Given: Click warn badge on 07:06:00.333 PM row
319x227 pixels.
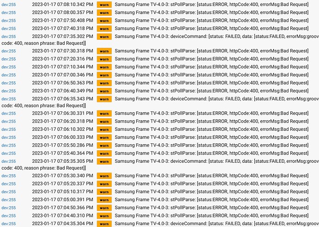Looking at the screenshot, I should pos(104,137).
